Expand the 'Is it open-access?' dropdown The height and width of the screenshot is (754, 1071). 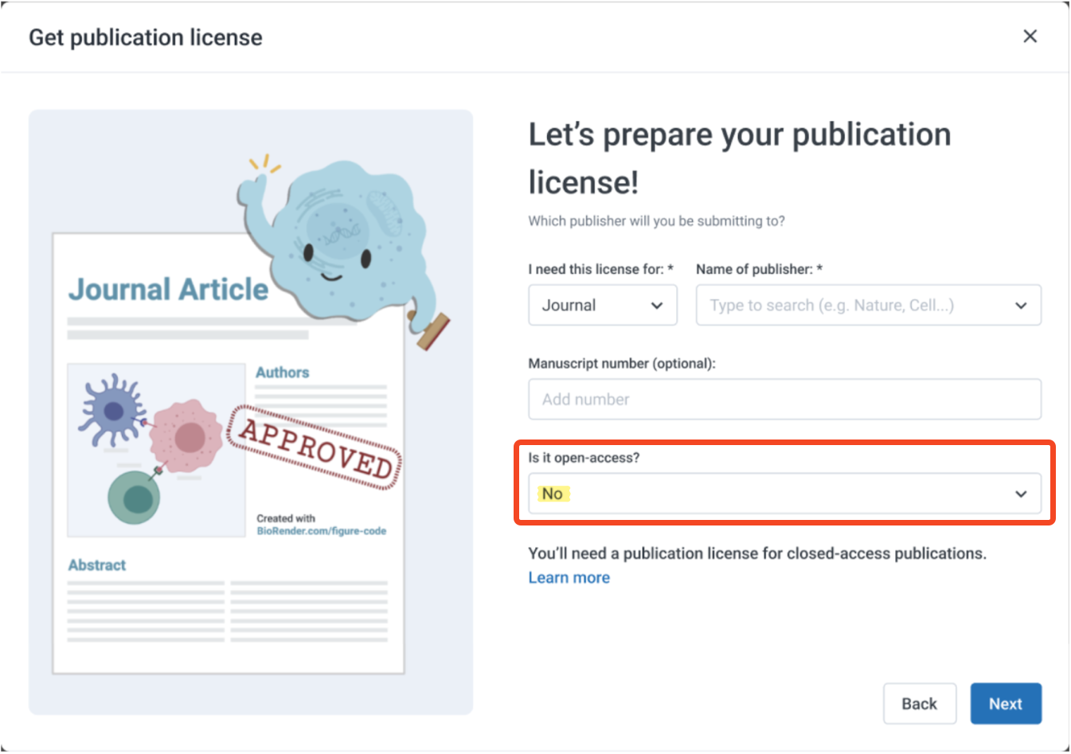784,494
